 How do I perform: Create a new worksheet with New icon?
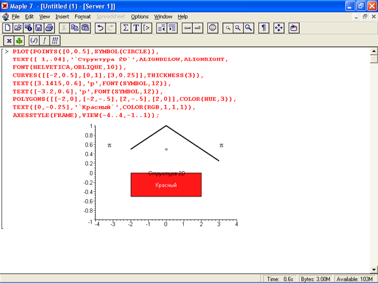tap(8, 28)
